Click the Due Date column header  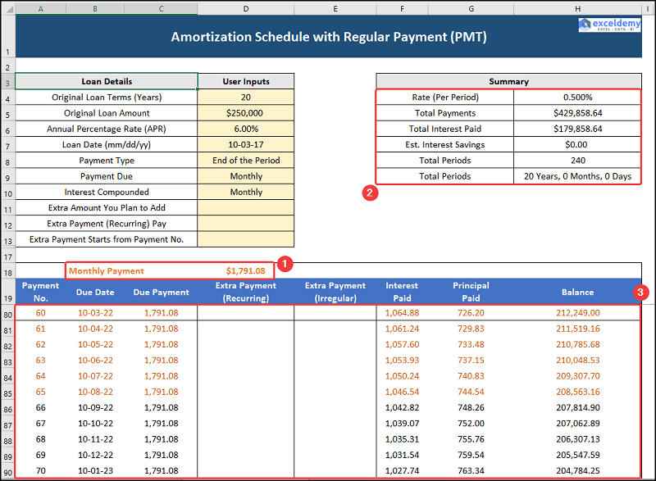click(x=95, y=292)
